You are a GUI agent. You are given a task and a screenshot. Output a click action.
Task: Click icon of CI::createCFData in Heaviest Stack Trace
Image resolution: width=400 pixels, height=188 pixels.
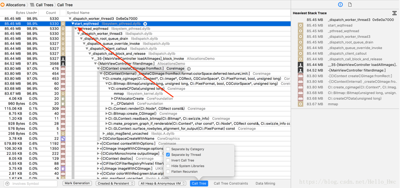[x=301, y=98]
